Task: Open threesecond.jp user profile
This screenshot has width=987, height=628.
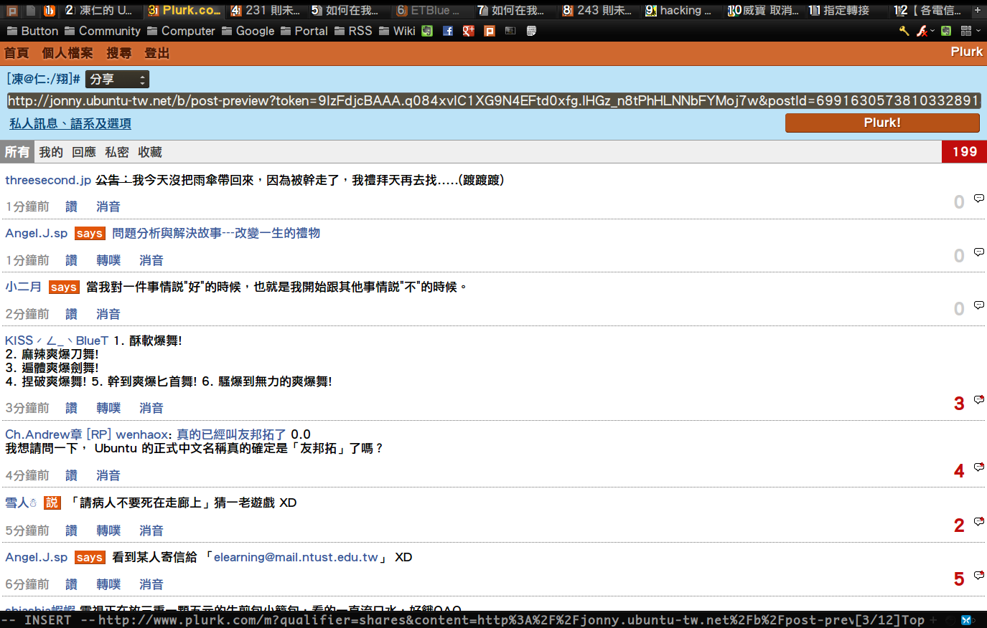Action: [x=48, y=180]
